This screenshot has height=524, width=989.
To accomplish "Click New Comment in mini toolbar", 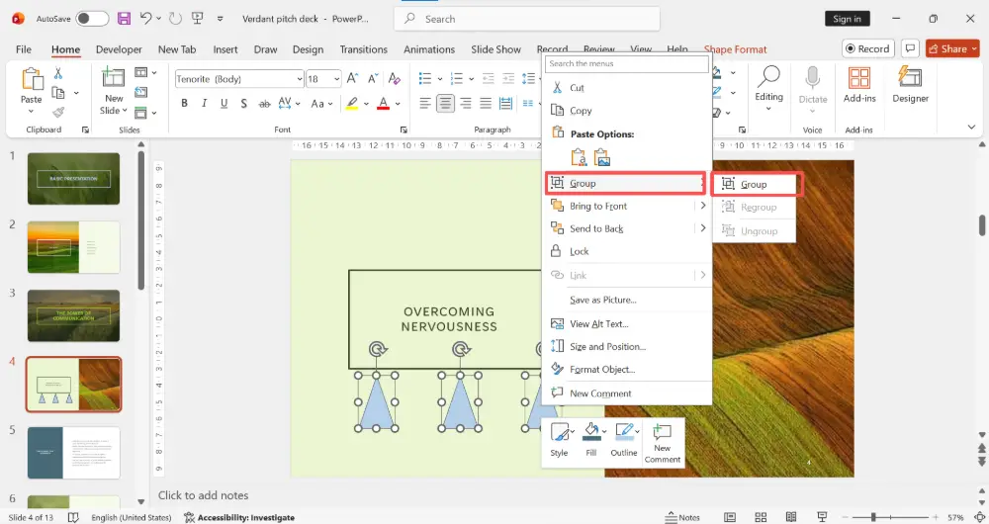I will click(662, 443).
